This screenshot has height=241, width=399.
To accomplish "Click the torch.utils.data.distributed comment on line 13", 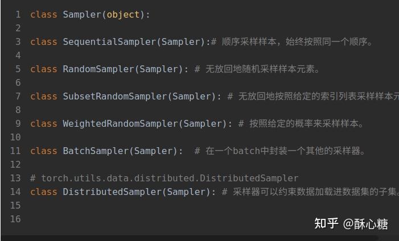I will tap(164, 178).
